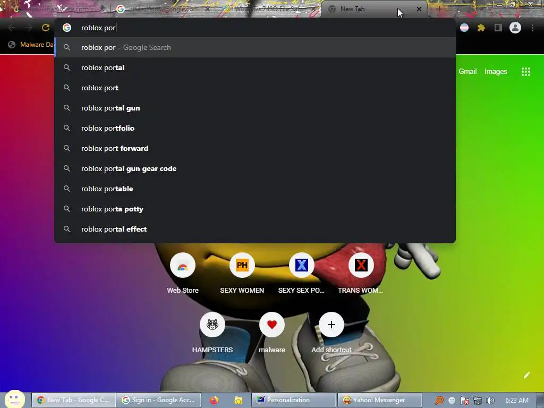Select suggestion 'roblox portable'

[x=255, y=189]
